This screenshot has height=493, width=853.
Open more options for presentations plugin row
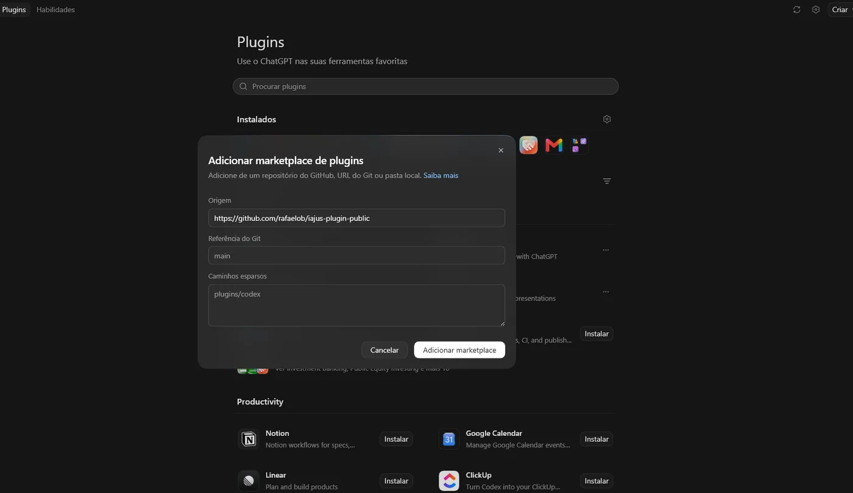click(x=606, y=292)
